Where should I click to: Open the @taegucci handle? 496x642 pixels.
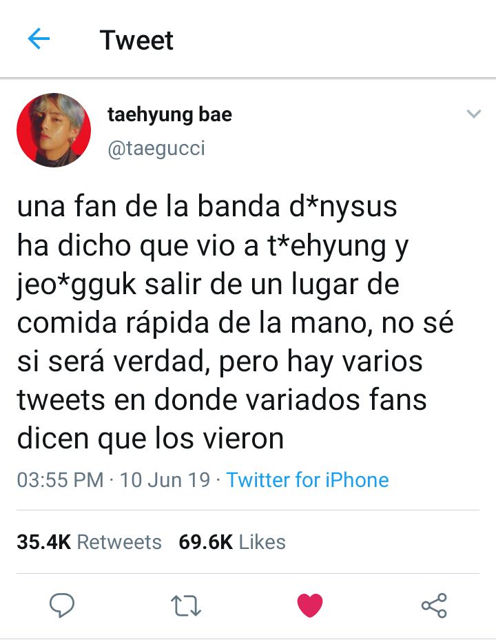(156, 148)
